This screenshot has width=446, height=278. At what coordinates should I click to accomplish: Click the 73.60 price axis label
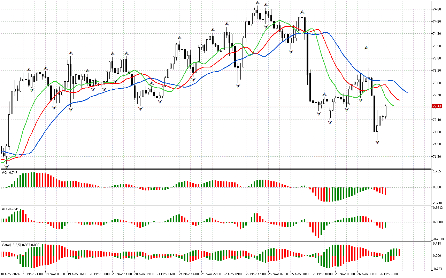click(x=436, y=58)
